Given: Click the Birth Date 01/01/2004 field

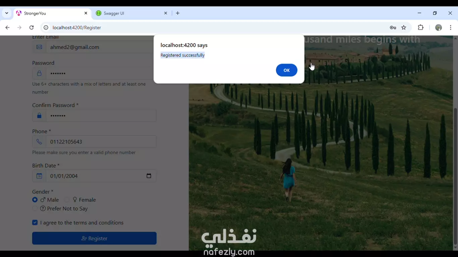Looking at the screenshot, I should coord(101,176).
